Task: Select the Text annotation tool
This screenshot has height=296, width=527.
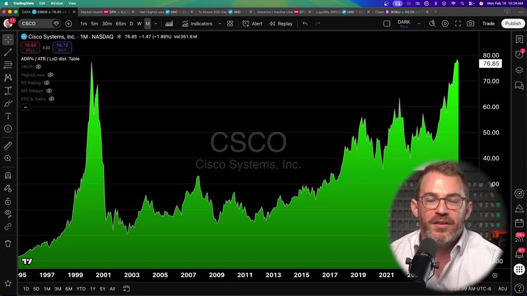Action: tap(8, 116)
